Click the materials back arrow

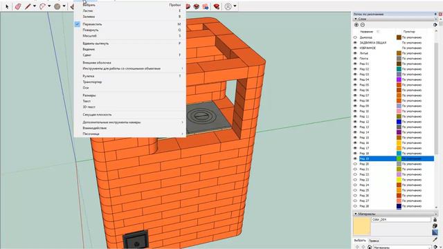point(357,247)
